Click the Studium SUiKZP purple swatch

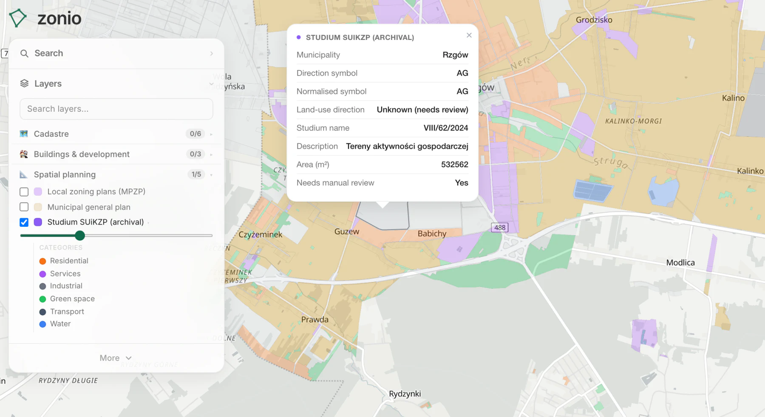tap(38, 222)
